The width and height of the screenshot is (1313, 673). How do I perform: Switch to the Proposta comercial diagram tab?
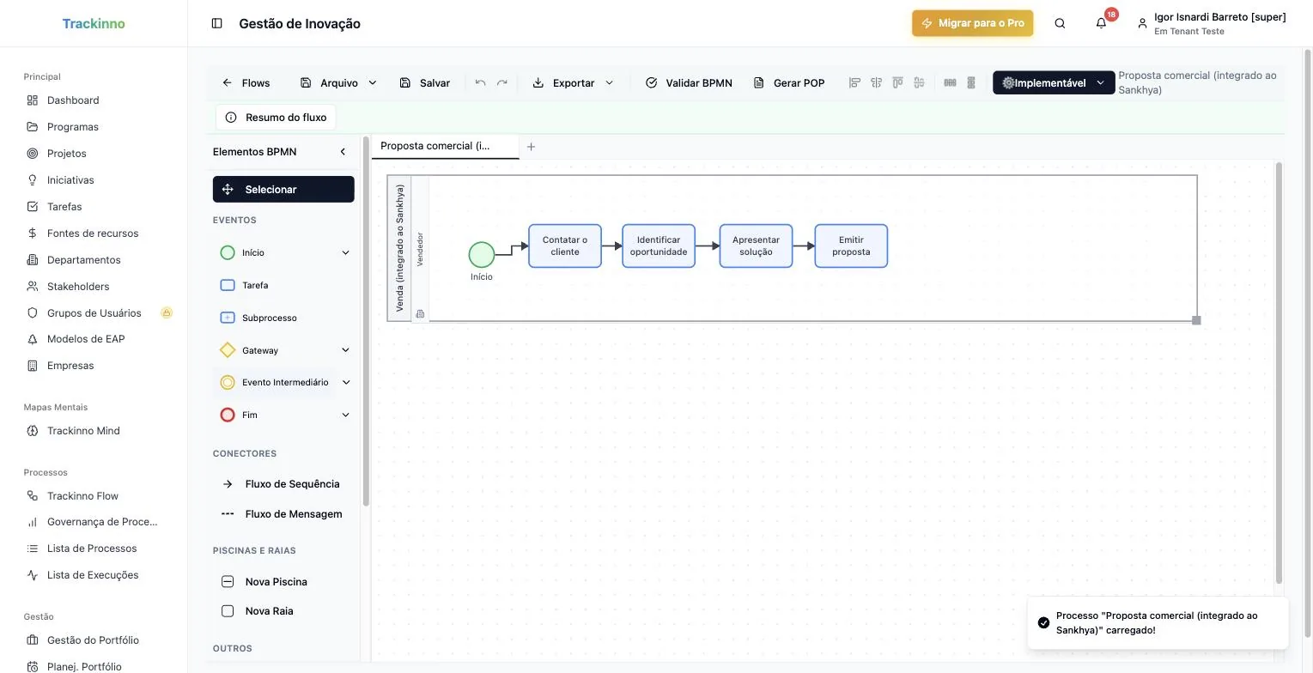(x=445, y=146)
